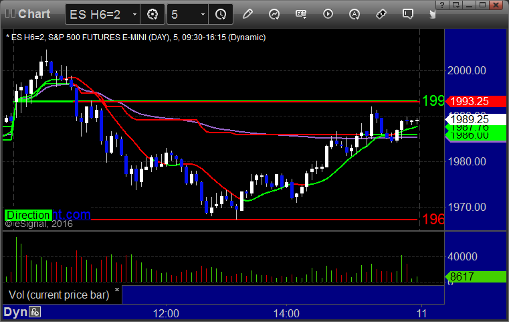Click the Chart window title label
Screen dimensions: 509x322
(x=34, y=14)
